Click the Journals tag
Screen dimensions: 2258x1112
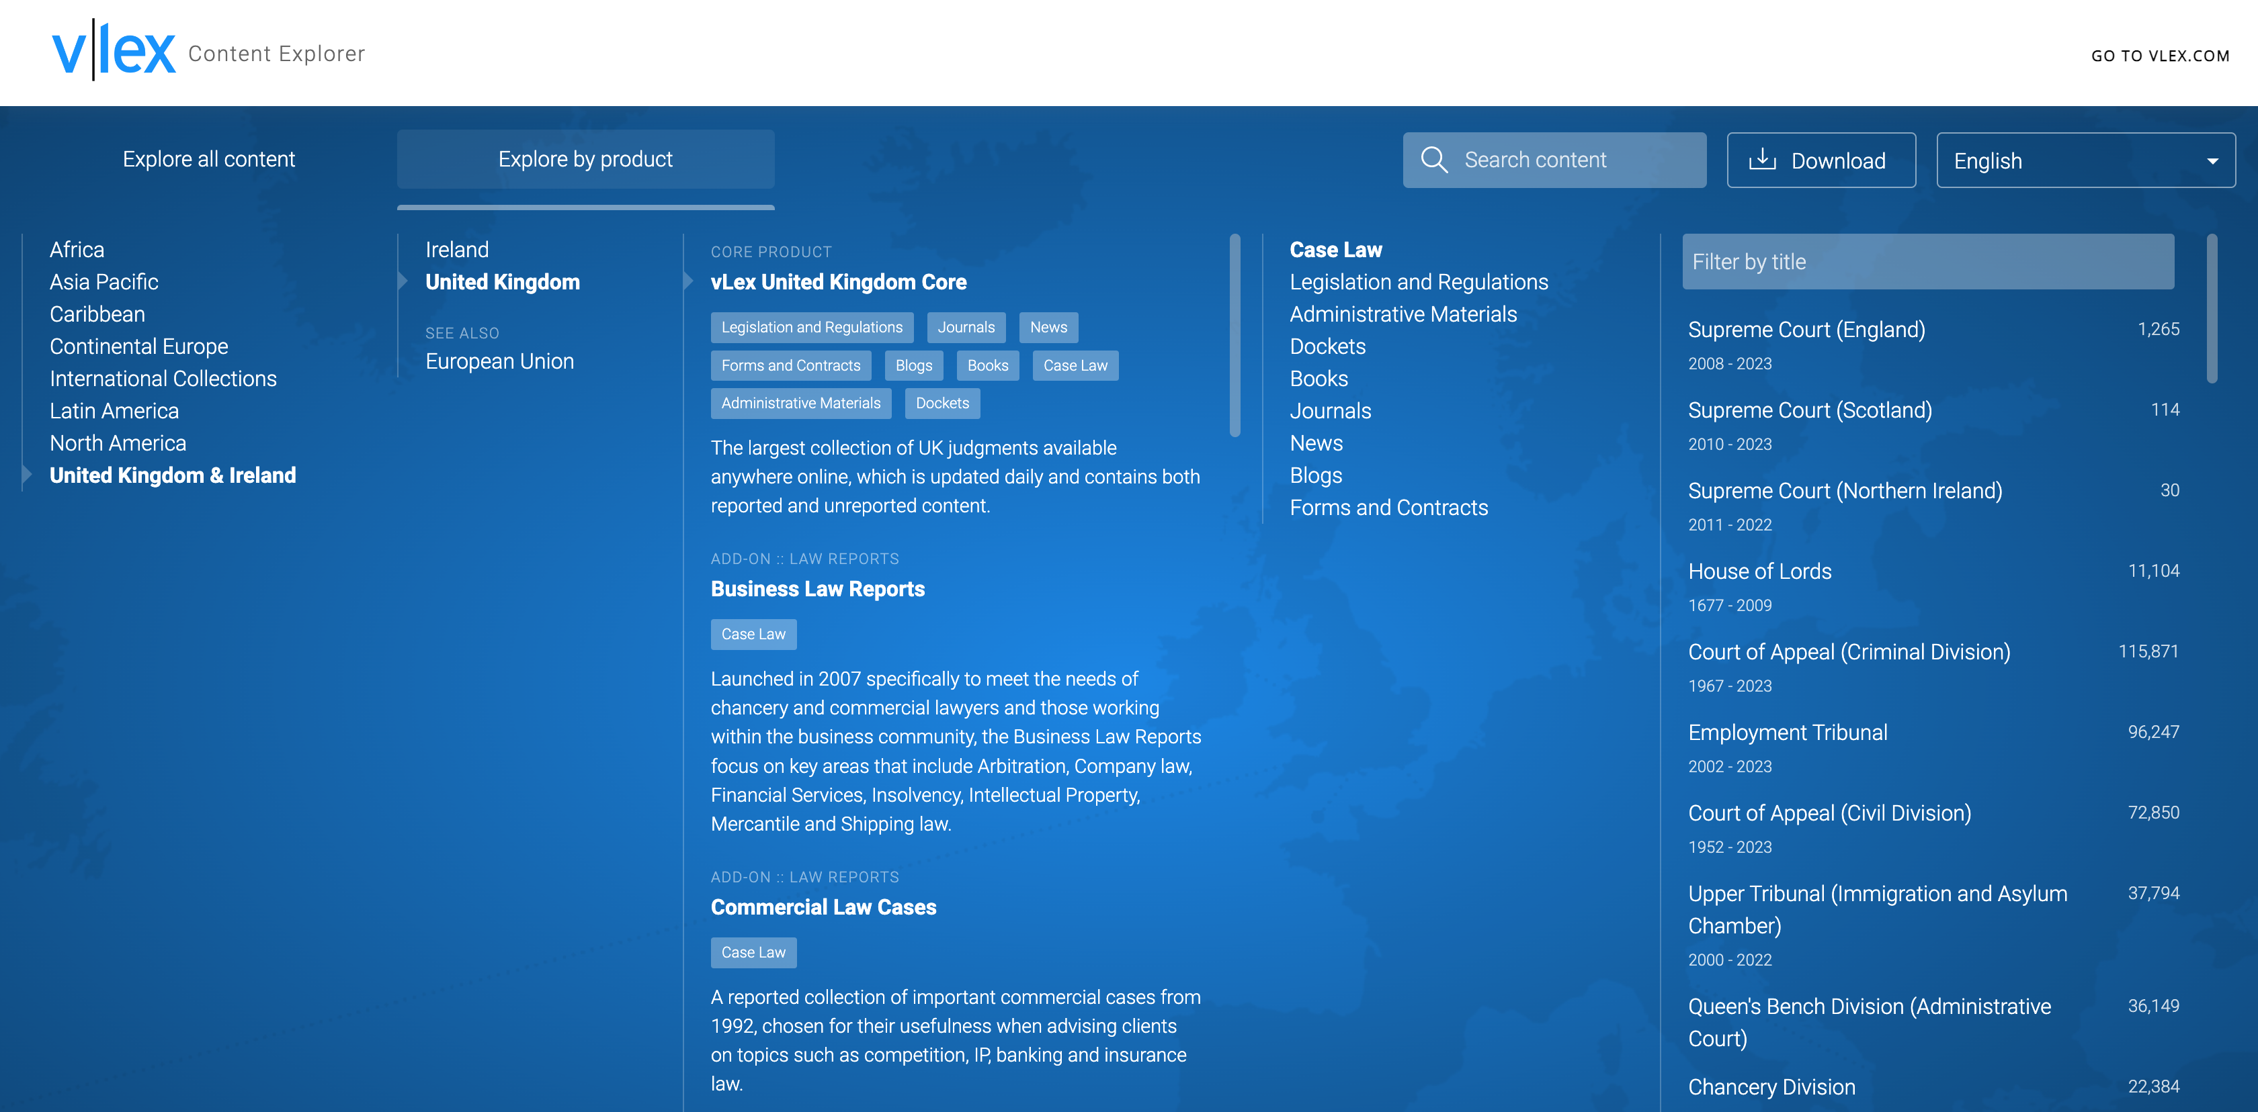tap(966, 328)
